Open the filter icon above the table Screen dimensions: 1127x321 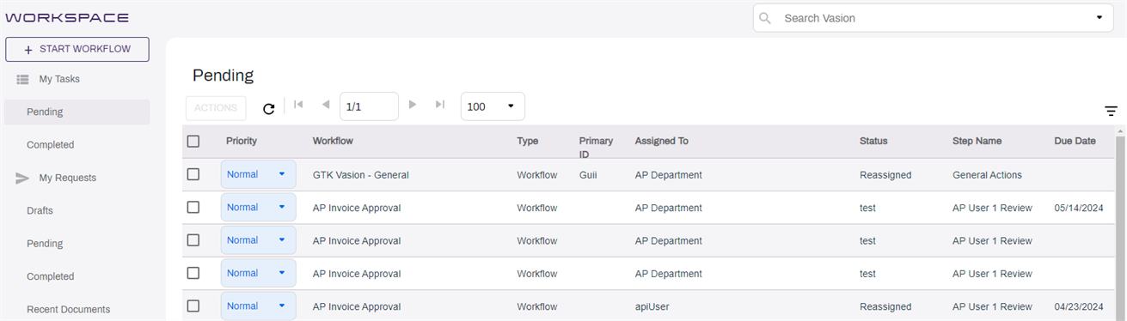[x=1112, y=111]
